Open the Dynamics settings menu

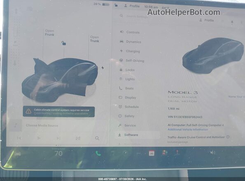coord(131,42)
